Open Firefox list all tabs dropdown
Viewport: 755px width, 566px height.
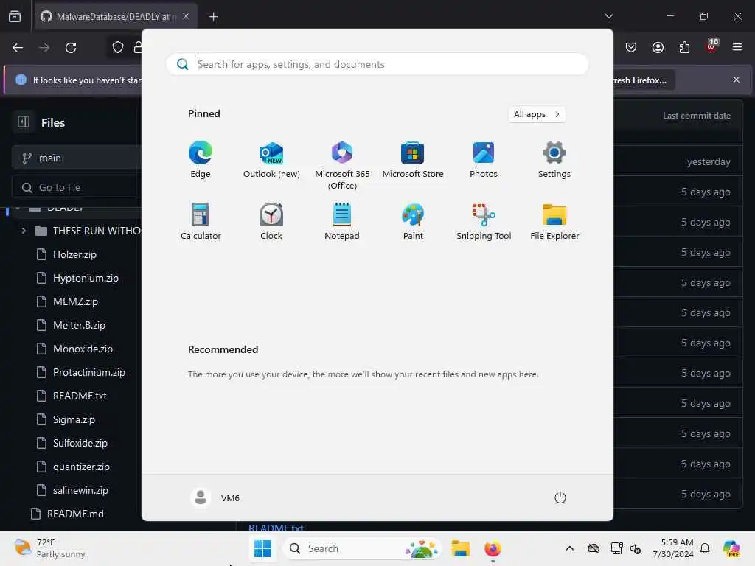coord(609,16)
